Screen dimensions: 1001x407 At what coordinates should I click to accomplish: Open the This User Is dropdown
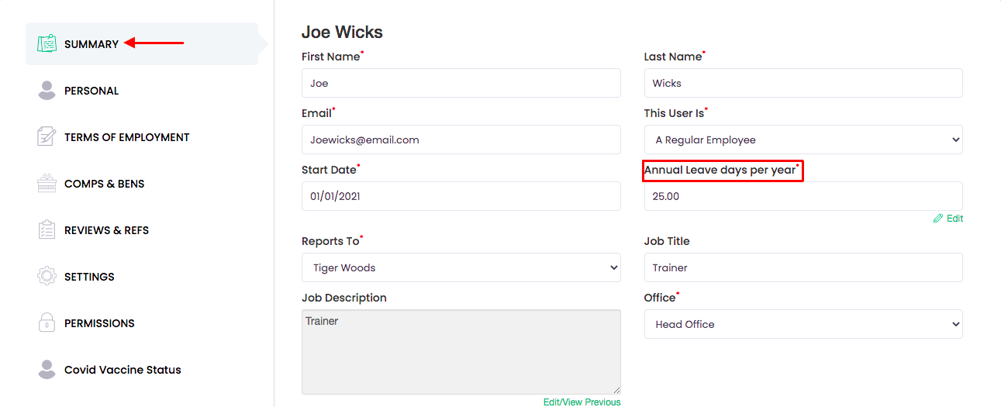pyautogui.click(x=803, y=140)
